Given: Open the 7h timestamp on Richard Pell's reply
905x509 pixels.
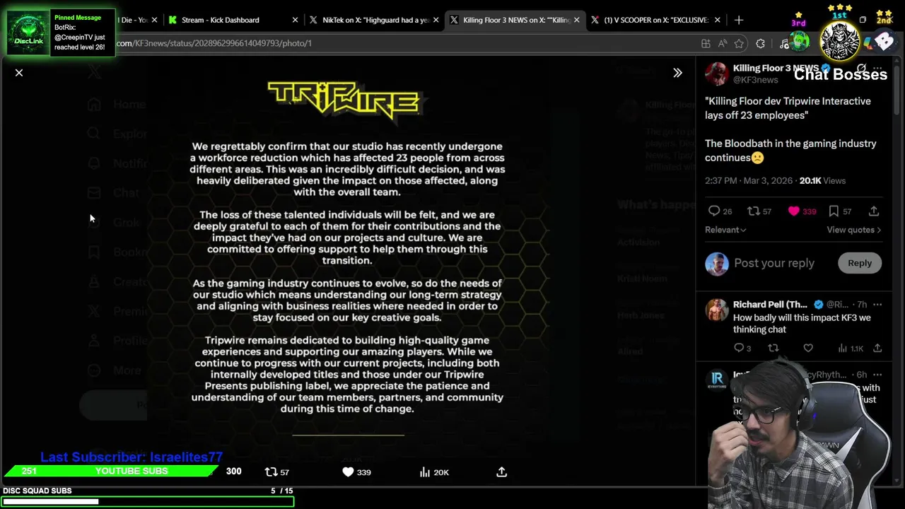Looking at the screenshot, I should tap(862, 305).
